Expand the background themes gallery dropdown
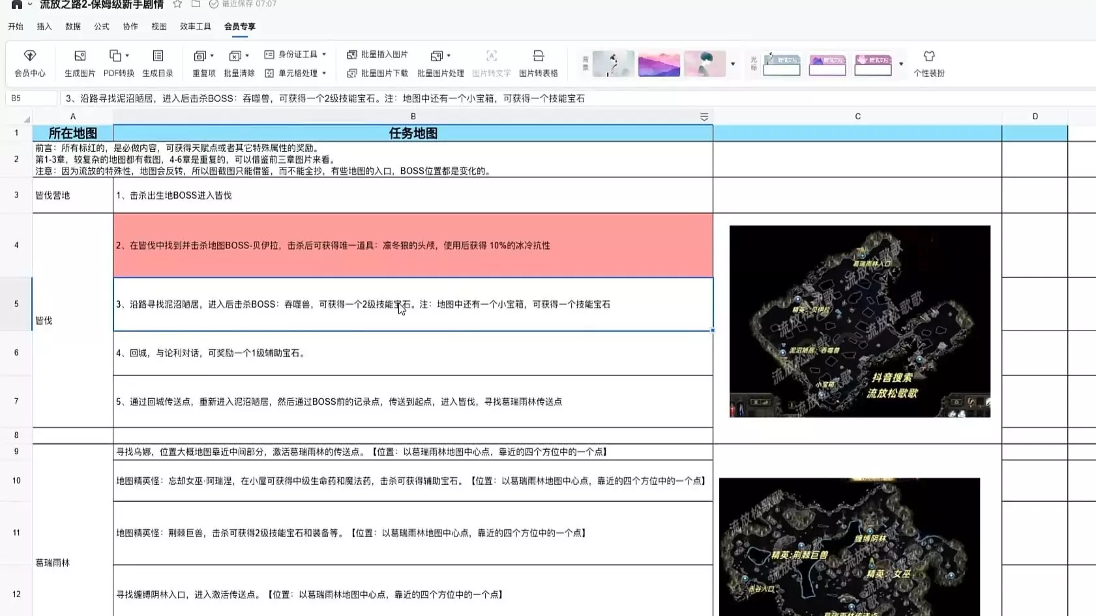The image size is (1096, 616). pyautogui.click(x=733, y=64)
